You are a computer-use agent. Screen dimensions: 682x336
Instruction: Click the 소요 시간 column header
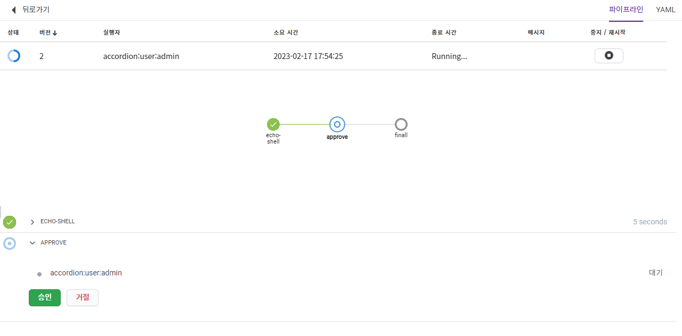pyautogui.click(x=286, y=32)
